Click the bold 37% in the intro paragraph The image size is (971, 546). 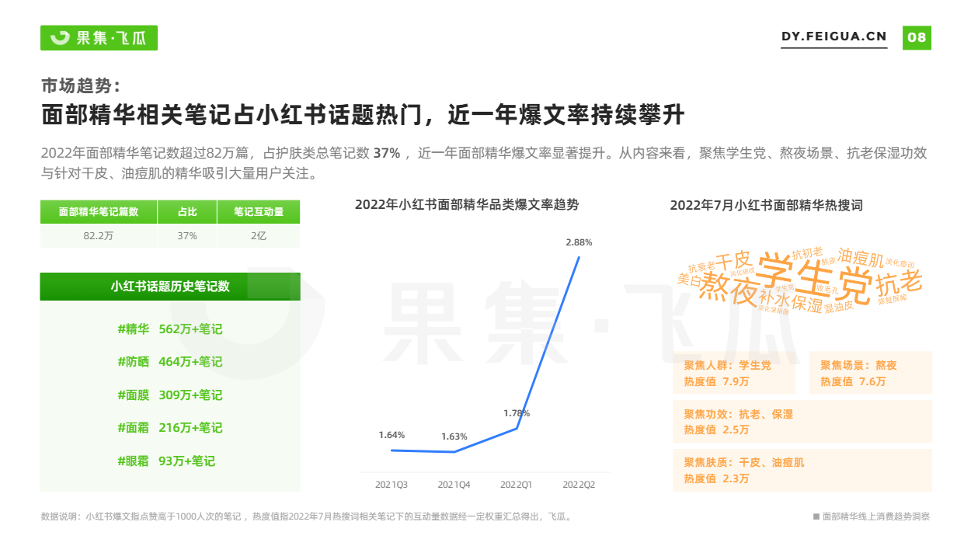pyautogui.click(x=387, y=154)
